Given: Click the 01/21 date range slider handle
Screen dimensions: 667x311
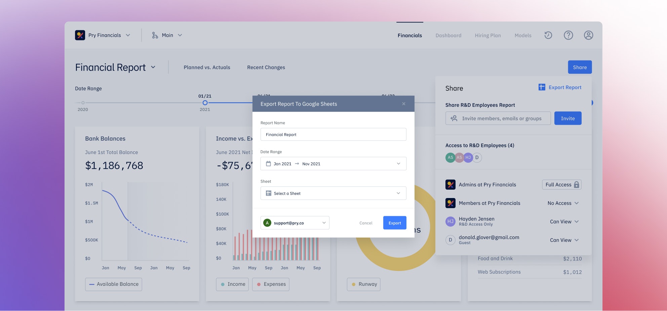Looking at the screenshot, I should coord(205,103).
